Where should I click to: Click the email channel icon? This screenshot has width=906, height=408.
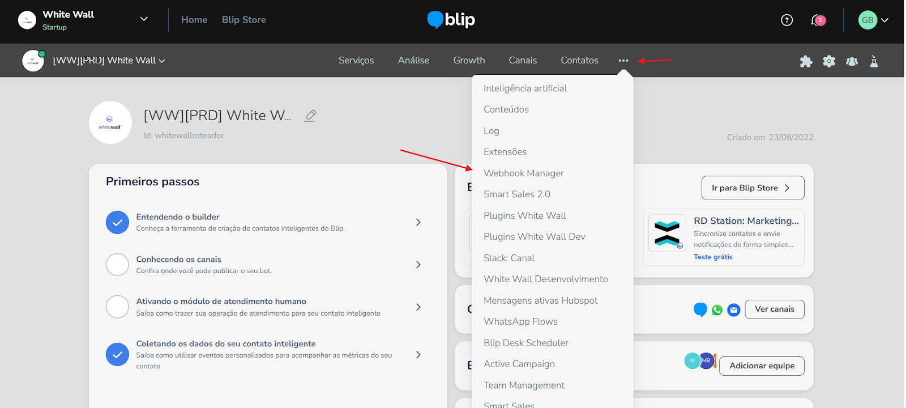point(734,310)
